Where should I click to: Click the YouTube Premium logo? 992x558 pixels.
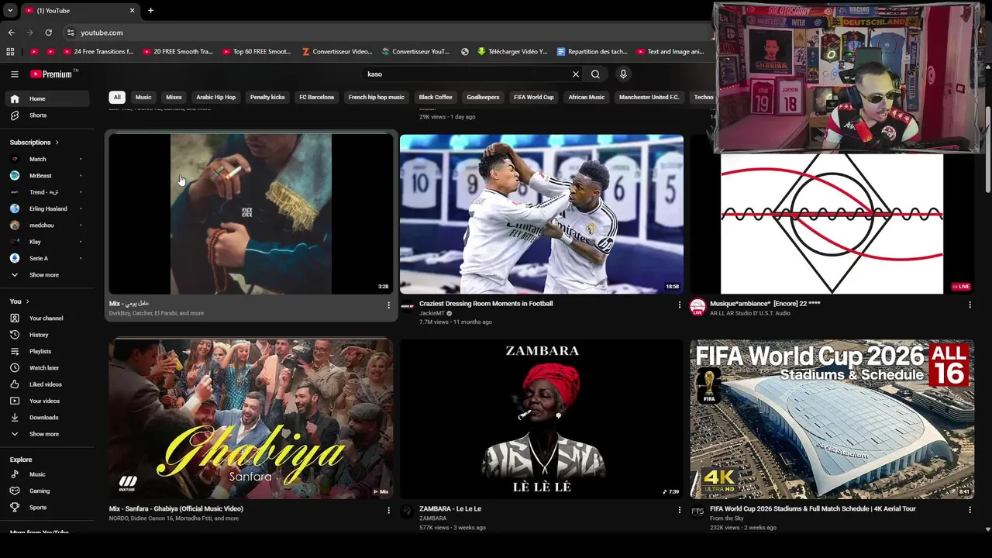[53, 74]
